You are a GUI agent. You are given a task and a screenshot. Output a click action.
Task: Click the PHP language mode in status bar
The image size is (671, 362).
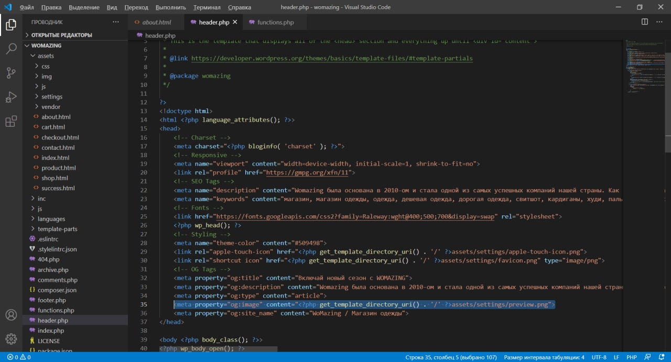[632, 357]
